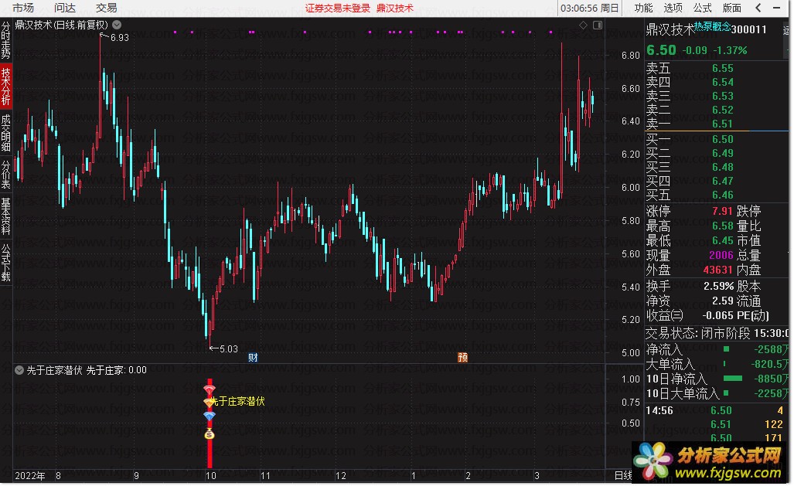Click the 最高 value 6.58
794x486 pixels.
pos(722,226)
